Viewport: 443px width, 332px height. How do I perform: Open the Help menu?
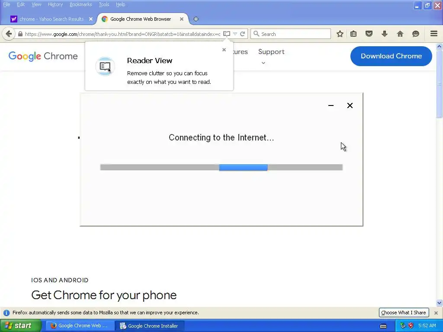[x=120, y=4]
